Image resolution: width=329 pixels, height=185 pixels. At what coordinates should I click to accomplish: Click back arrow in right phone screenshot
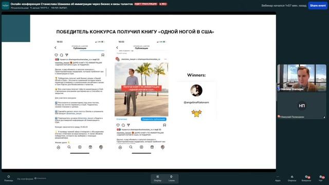[x=117, y=48]
